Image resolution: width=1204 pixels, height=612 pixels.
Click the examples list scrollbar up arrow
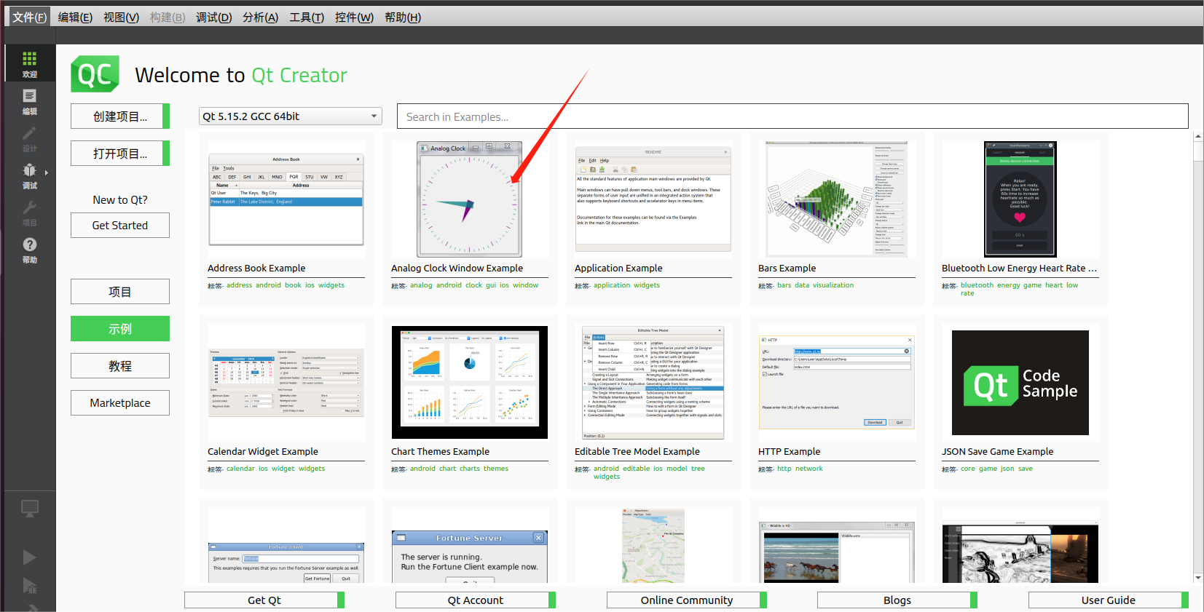(x=1198, y=136)
